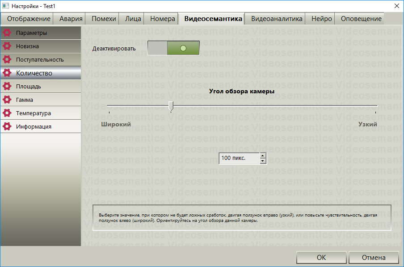Open the Нейро tab
This screenshot has height=267, width=404.
[320, 19]
